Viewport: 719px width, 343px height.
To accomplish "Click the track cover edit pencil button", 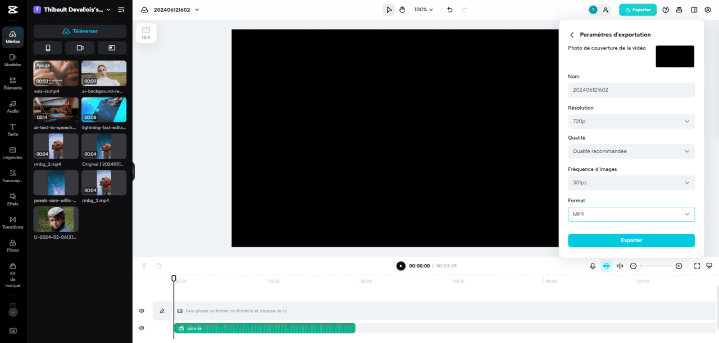I will tap(162, 310).
